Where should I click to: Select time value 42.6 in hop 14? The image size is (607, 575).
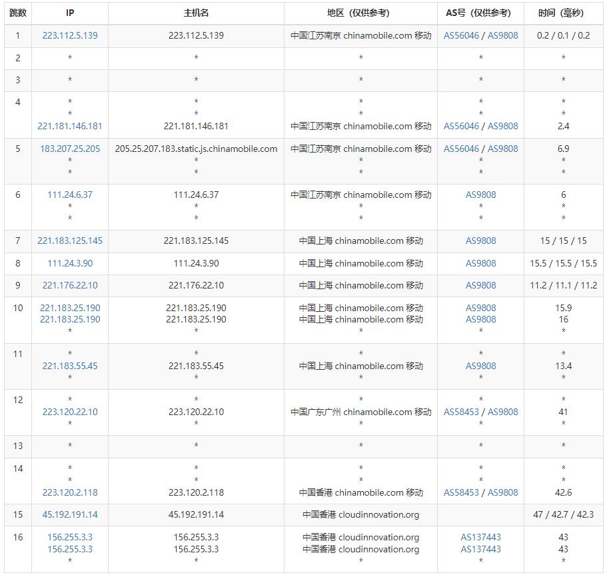coord(563,492)
